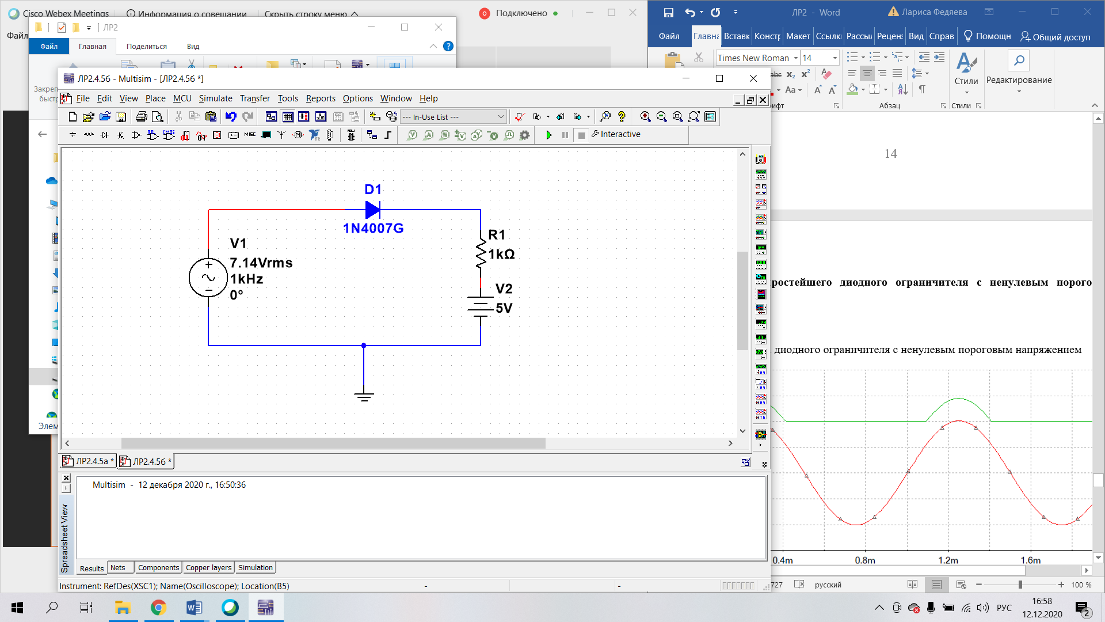Expand the In-Use List dropdown

501,117
